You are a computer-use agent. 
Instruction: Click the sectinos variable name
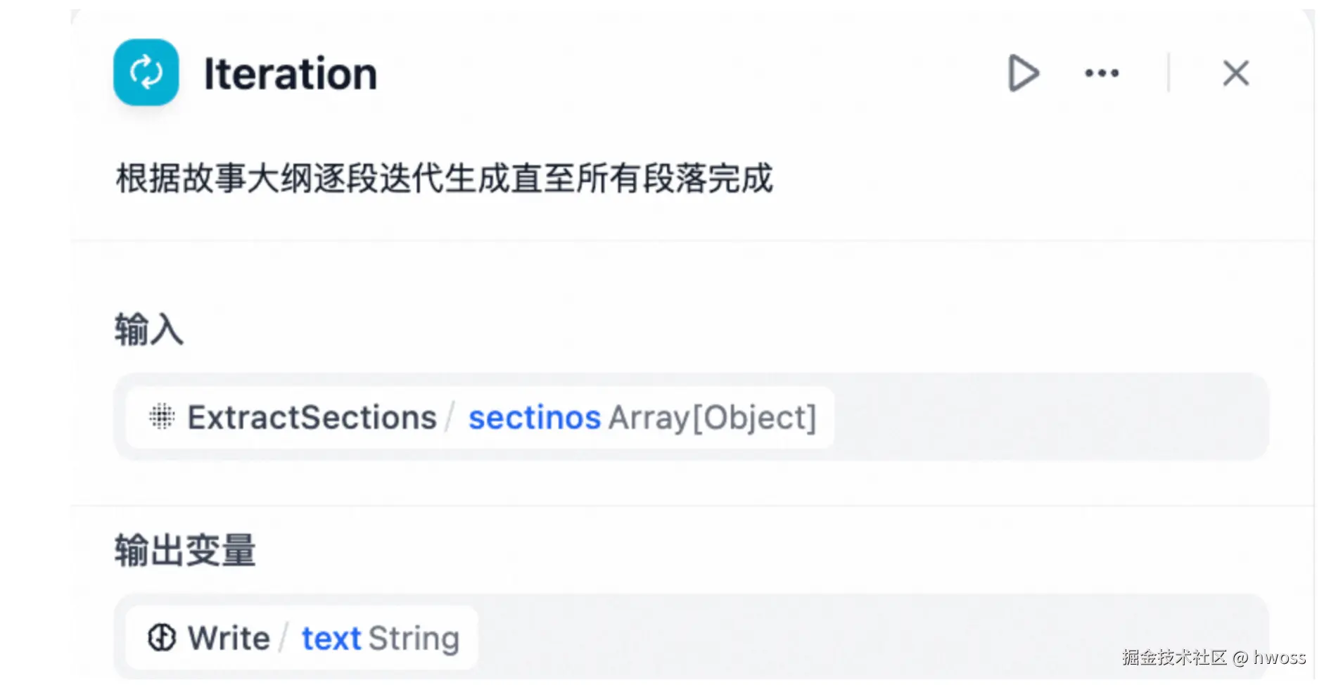(534, 418)
